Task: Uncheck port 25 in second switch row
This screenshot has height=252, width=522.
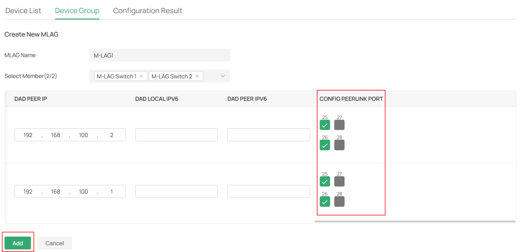Action: 325,182
